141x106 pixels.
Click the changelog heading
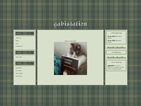(x=116, y=33)
